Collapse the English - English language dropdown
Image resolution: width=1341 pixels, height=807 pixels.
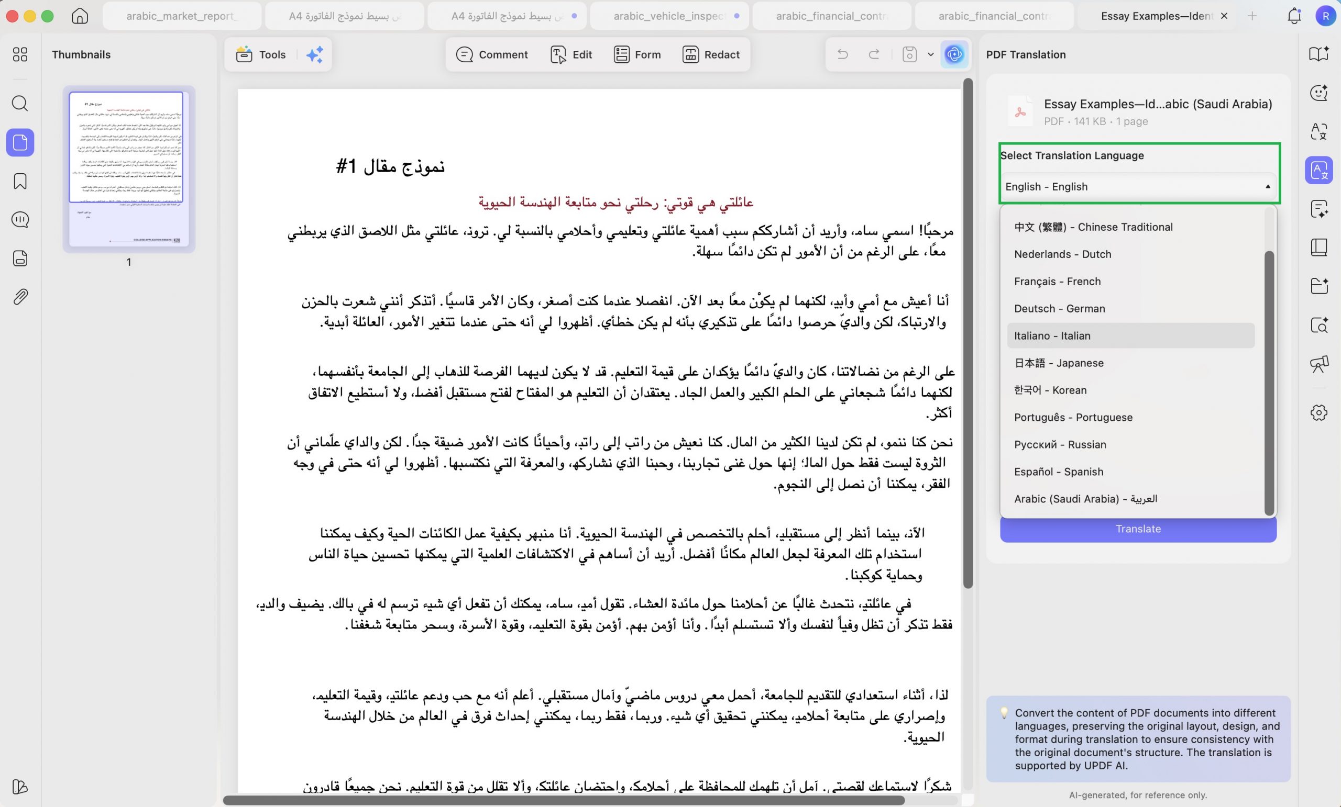pyautogui.click(x=1138, y=186)
